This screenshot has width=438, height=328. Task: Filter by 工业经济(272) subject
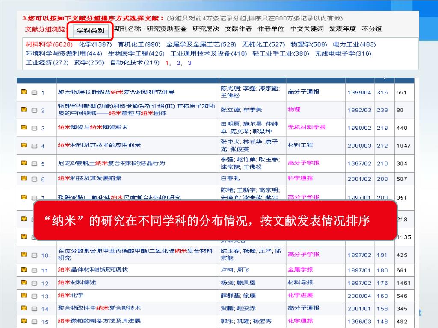click(47, 63)
